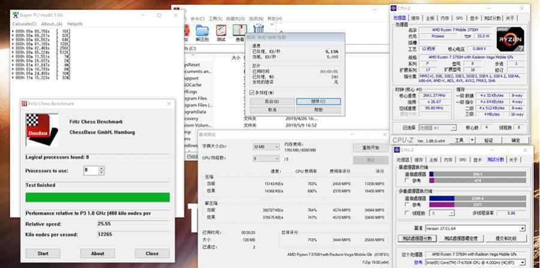Increase the Processors to use stepper in Fritz

101,168
